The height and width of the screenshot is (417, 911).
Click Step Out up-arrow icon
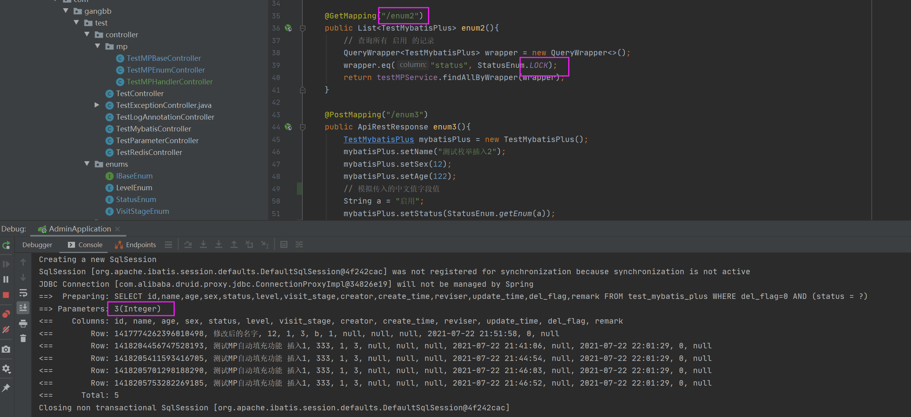click(234, 245)
